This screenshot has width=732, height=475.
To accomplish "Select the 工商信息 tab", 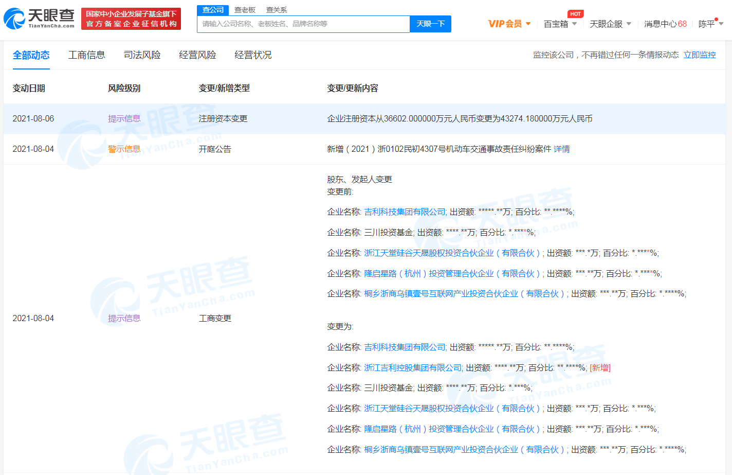I will point(86,55).
